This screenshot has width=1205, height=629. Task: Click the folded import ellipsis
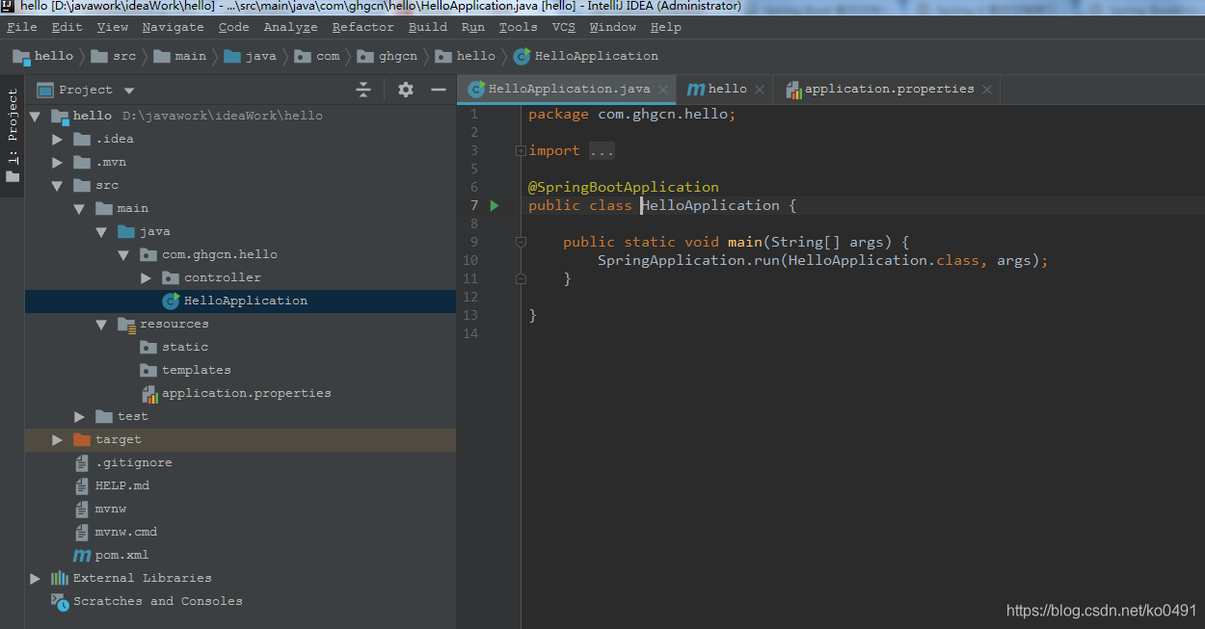point(602,151)
